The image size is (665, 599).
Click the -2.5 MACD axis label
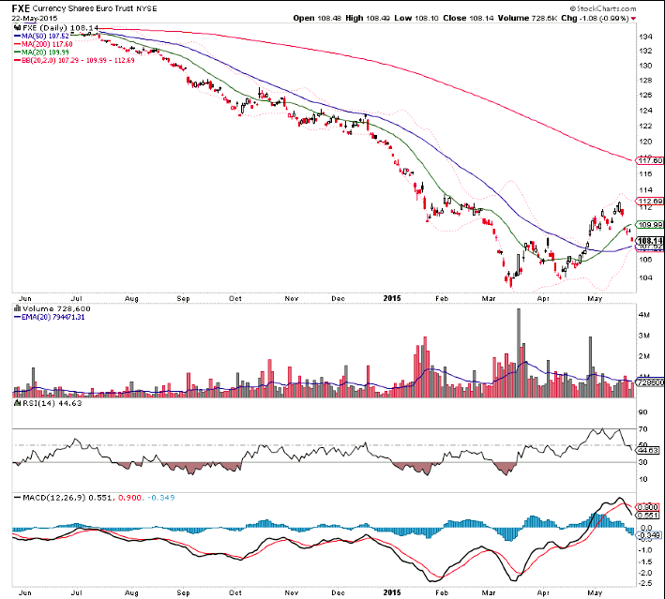[x=645, y=584]
